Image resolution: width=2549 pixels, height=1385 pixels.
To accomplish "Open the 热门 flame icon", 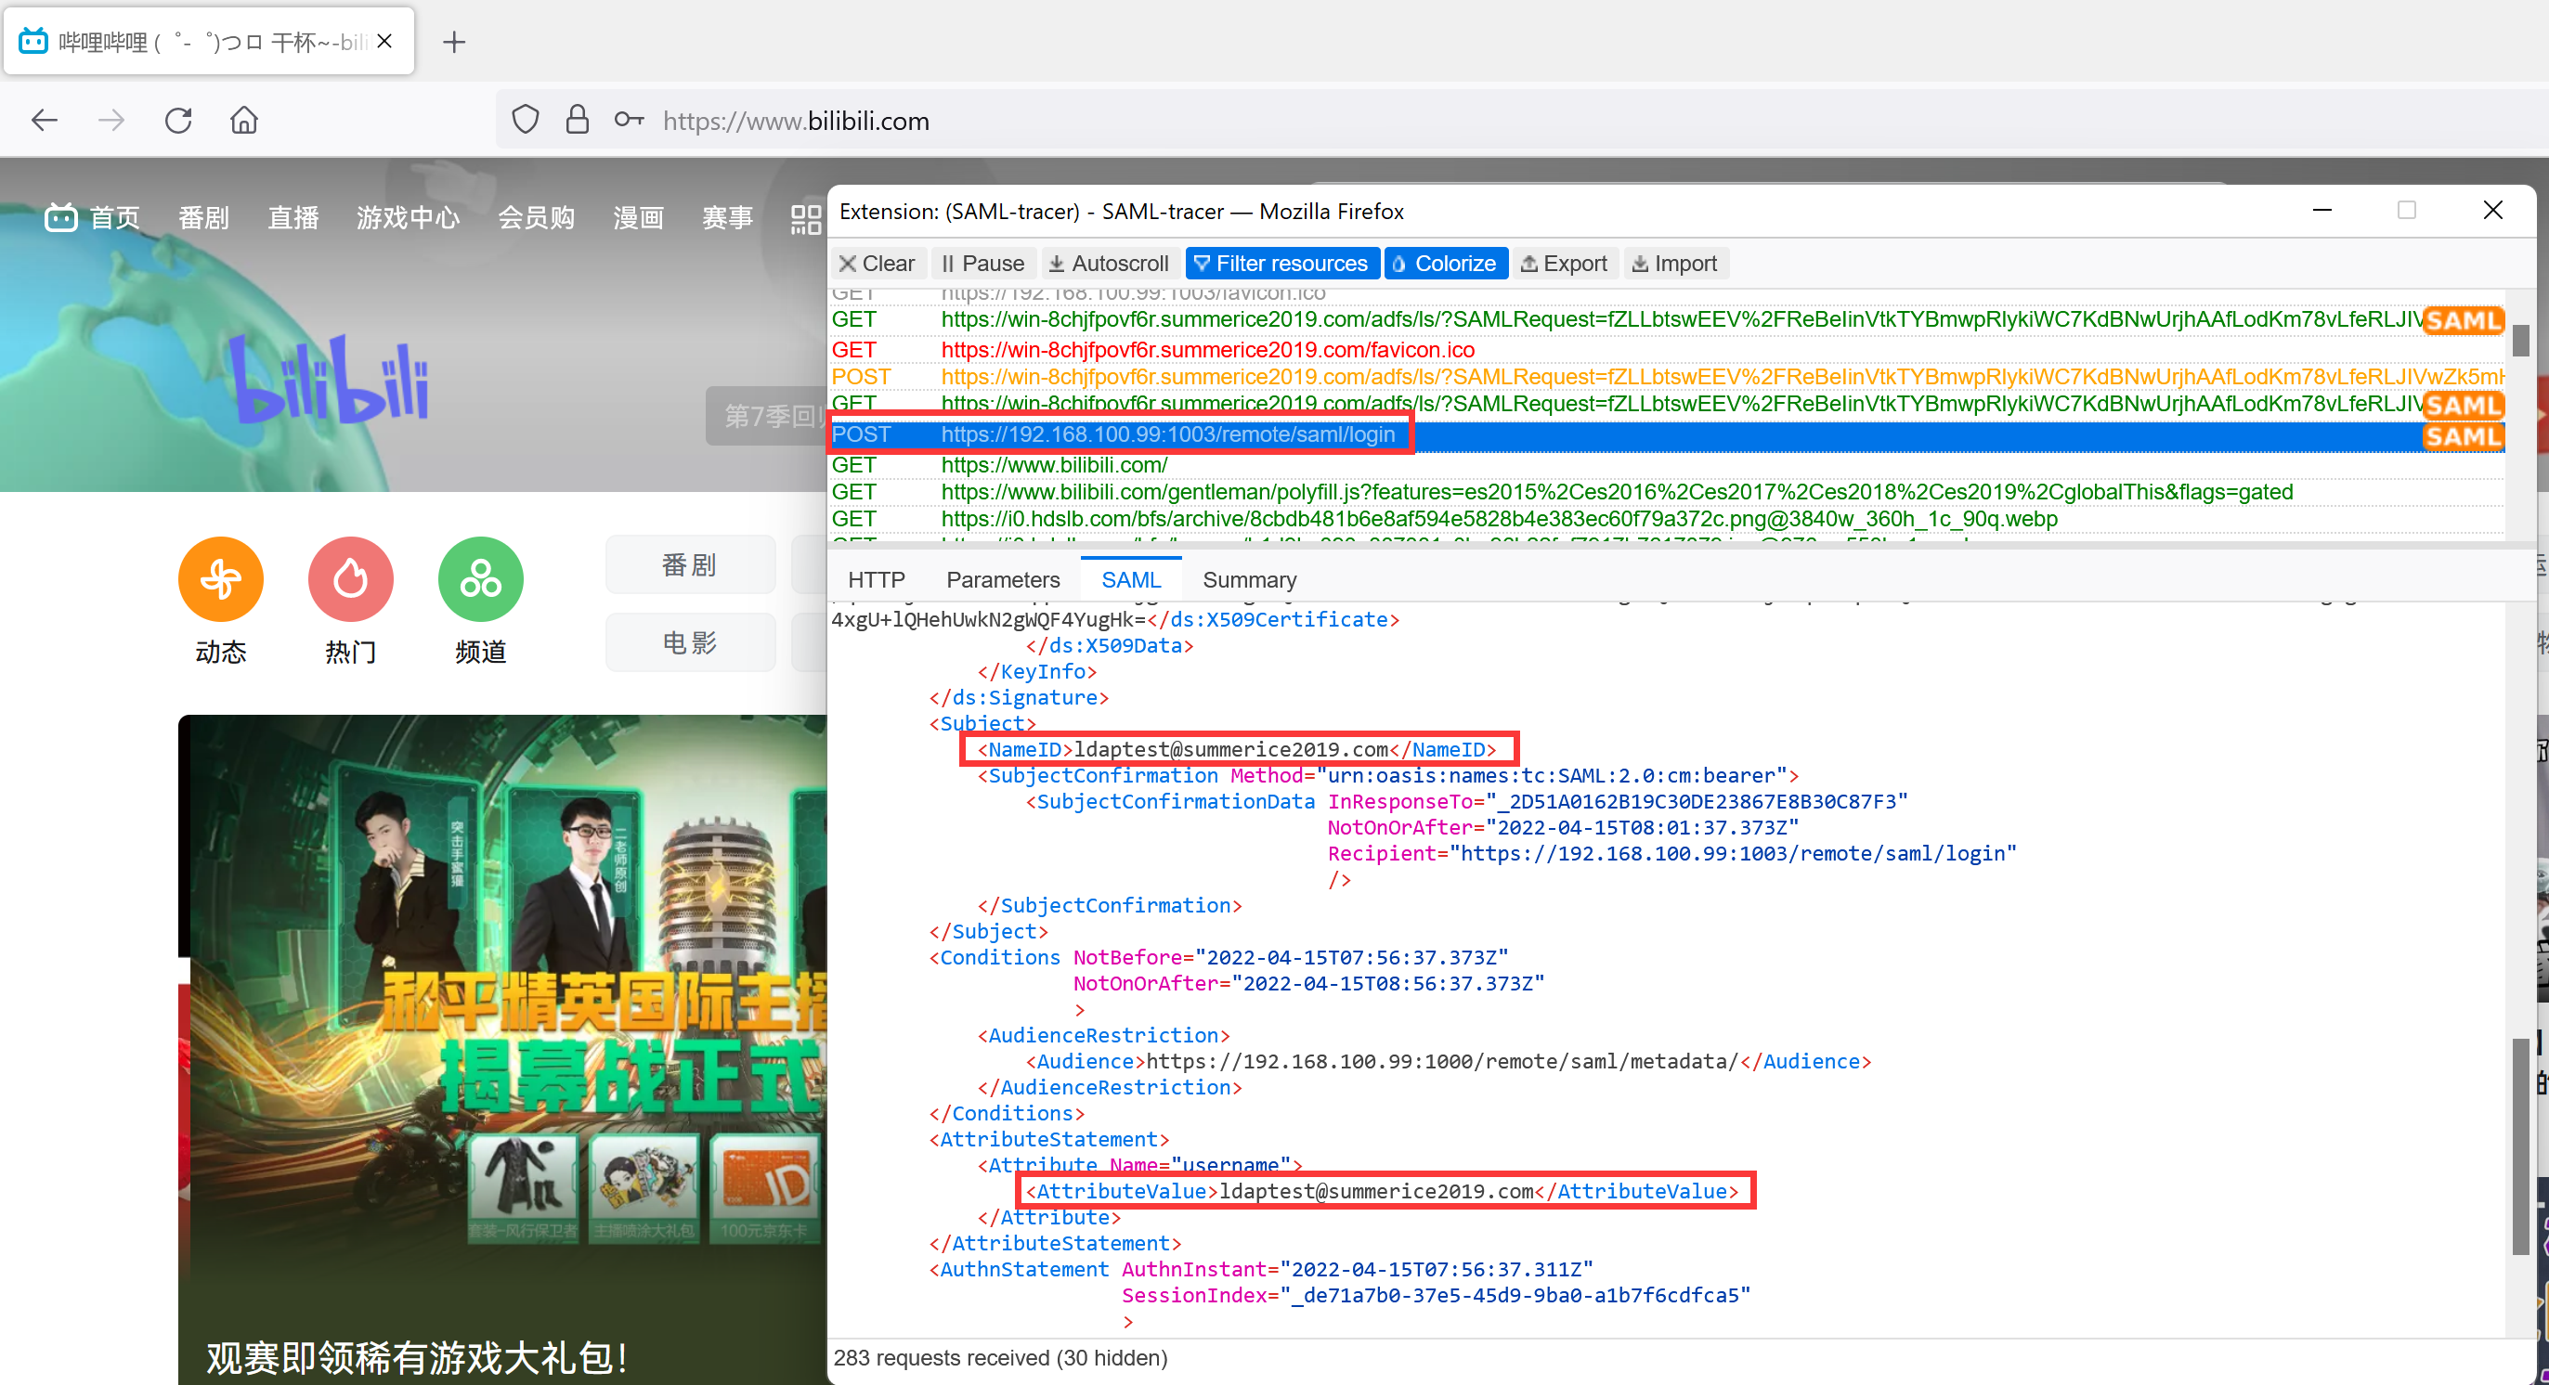I will coord(350,578).
